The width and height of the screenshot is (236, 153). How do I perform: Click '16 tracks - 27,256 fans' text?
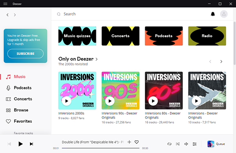click(116, 122)
